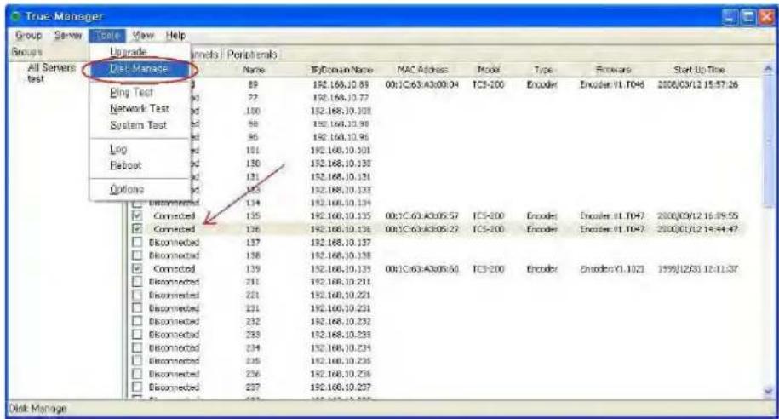
Task: Check the checkbox for server 232
Action: 137,321
